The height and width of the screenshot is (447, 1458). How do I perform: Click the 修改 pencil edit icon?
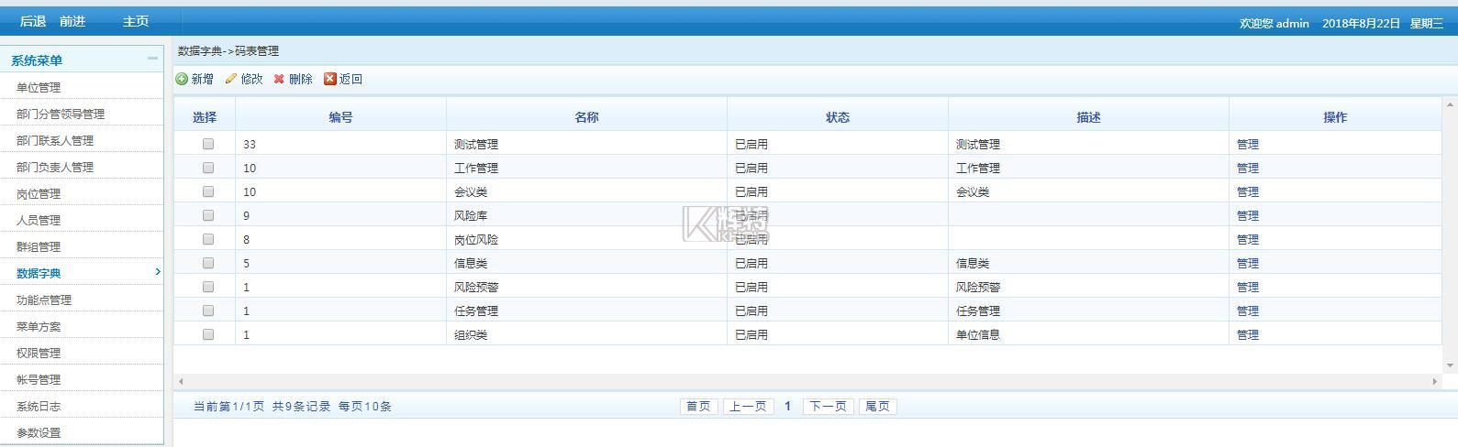pos(231,80)
